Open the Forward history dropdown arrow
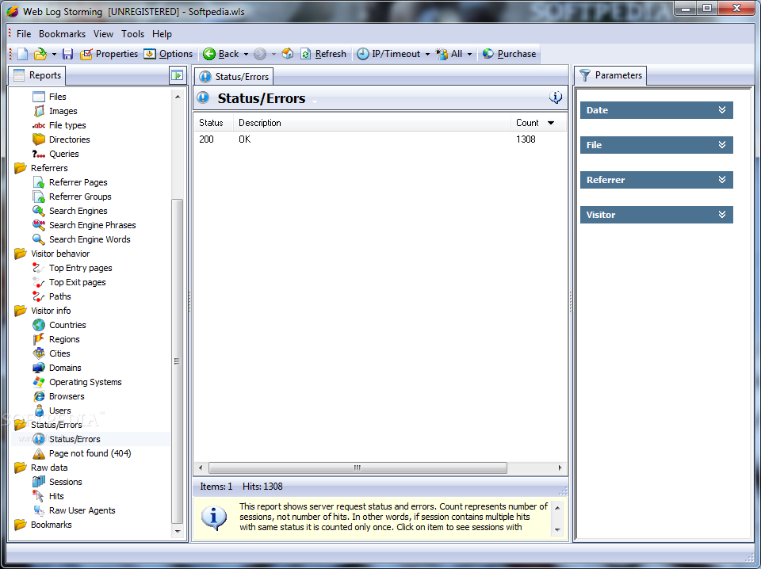The image size is (761, 569). pos(273,55)
